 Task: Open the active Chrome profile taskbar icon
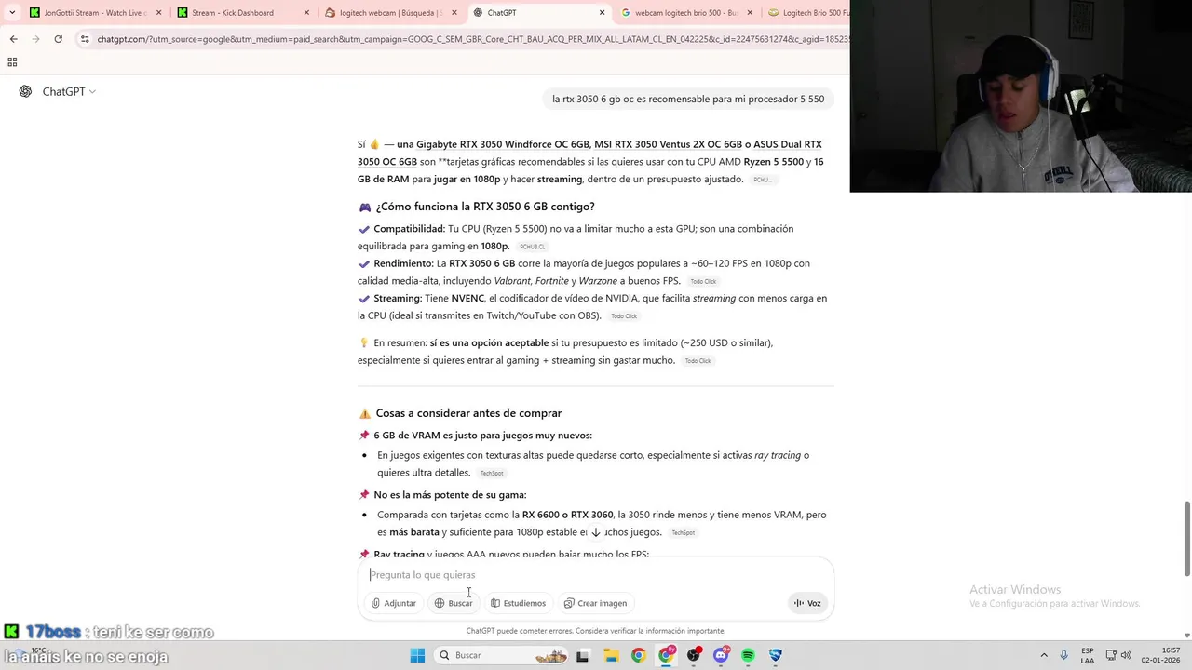tap(666, 655)
